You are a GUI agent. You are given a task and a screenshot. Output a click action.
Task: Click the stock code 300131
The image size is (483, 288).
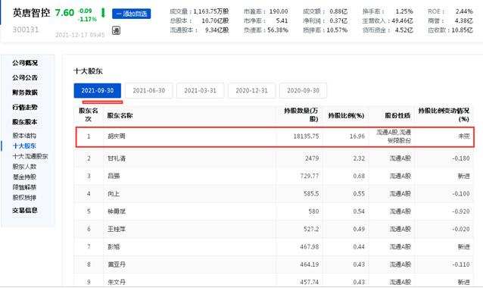click(x=26, y=30)
